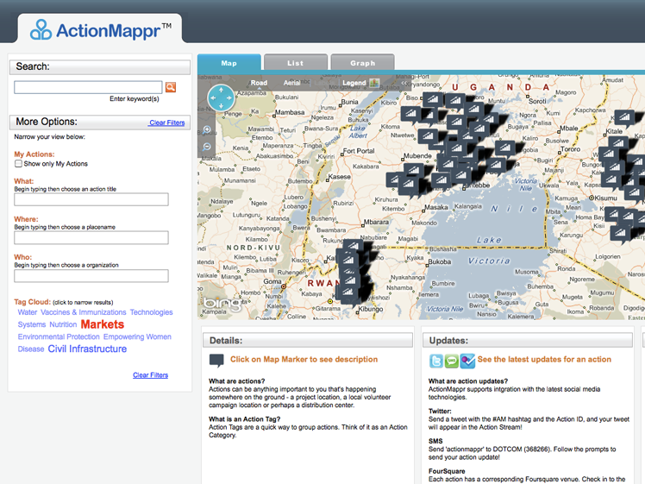Click the ActionMappr logo
The image size is (645, 484).
click(101, 30)
